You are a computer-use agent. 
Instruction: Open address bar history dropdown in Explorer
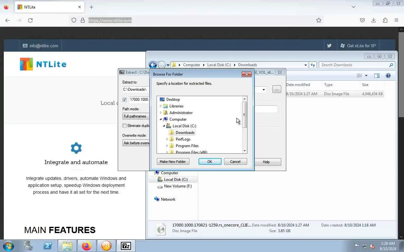click(306, 65)
